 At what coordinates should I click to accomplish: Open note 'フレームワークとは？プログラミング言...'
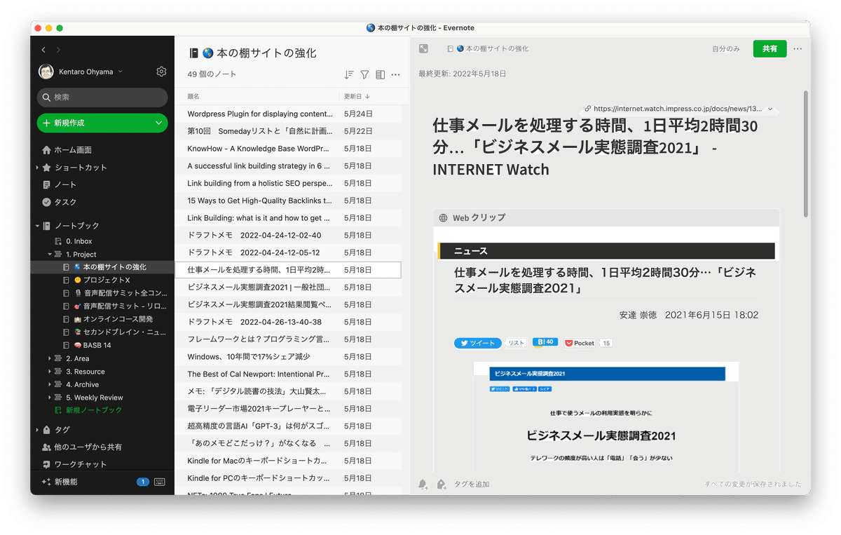[x=288, y=339]
